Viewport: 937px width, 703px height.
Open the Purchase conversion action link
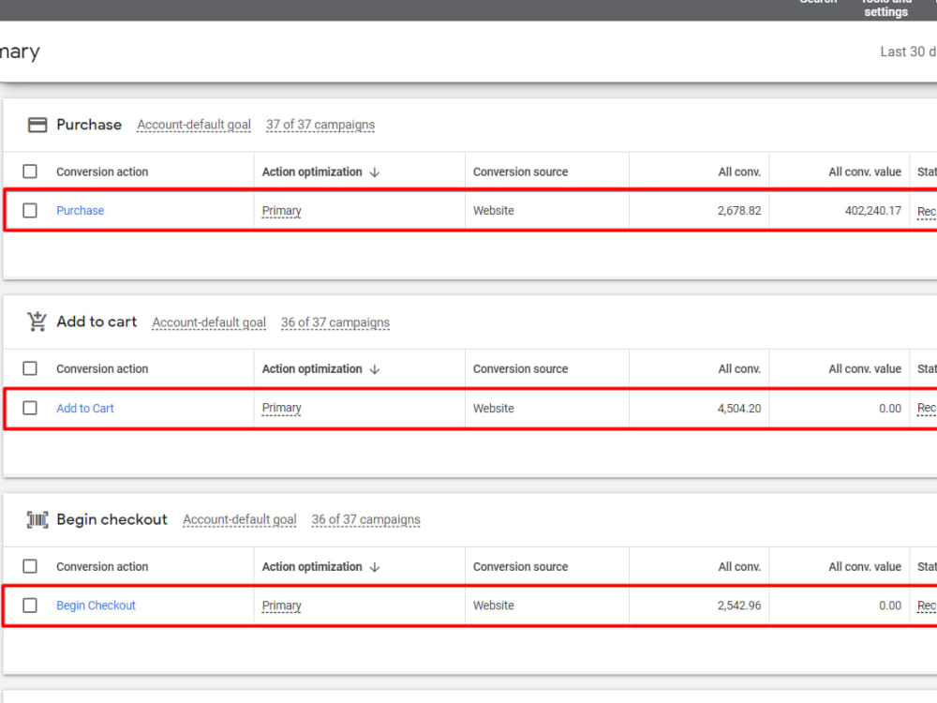coord(80,210)
